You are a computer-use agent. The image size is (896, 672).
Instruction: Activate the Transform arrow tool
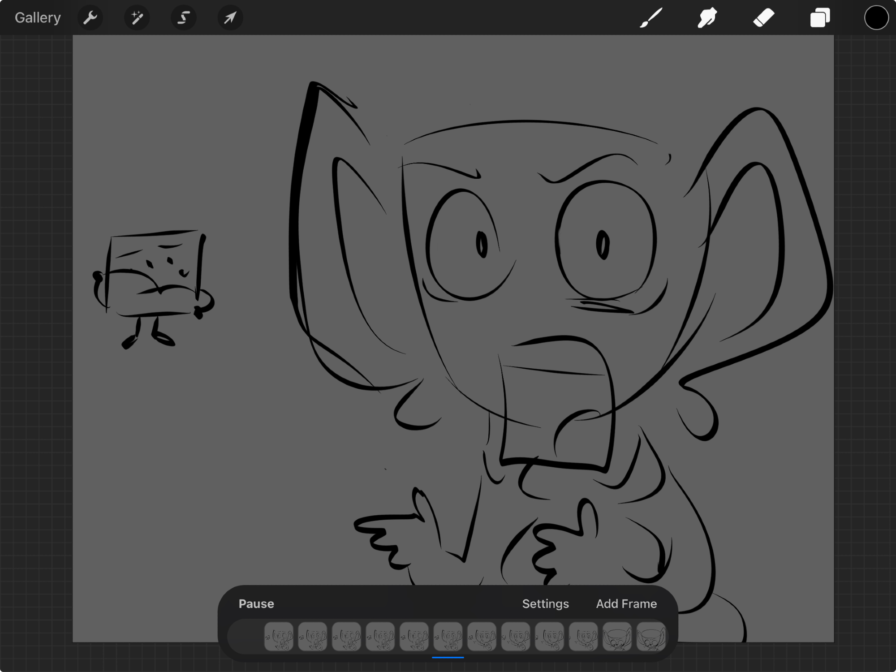point(230,18)
